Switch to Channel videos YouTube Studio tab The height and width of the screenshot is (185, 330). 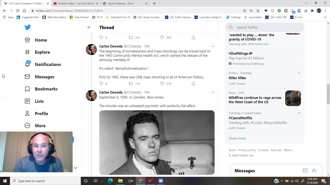pyautogui.click(x=76, y=3)
